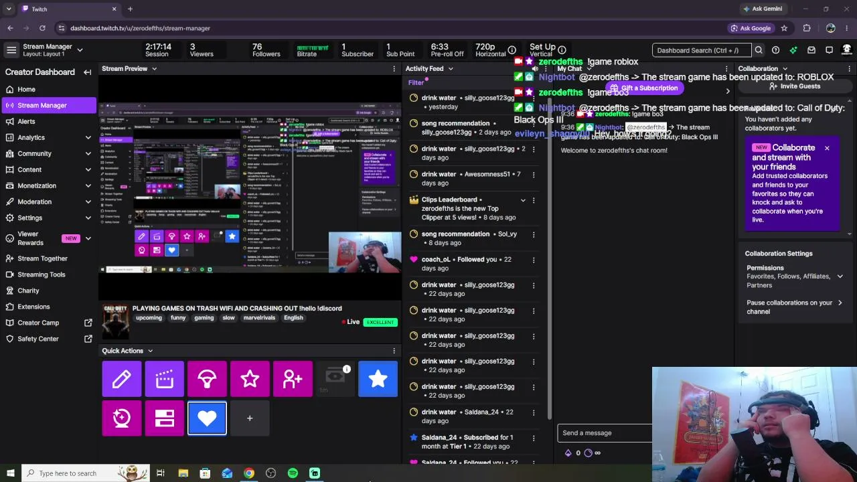Click the blue filled-star quick action
This screenshot has height=482, width=857.
(x=378, y=379)
